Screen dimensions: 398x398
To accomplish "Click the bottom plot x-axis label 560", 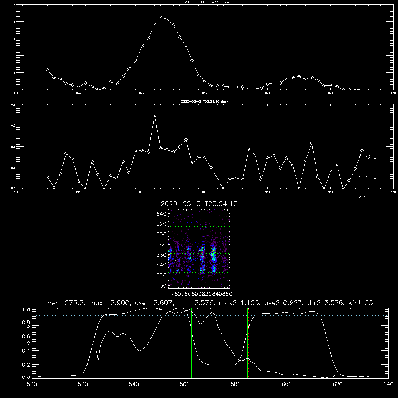I will click(185, 384).
